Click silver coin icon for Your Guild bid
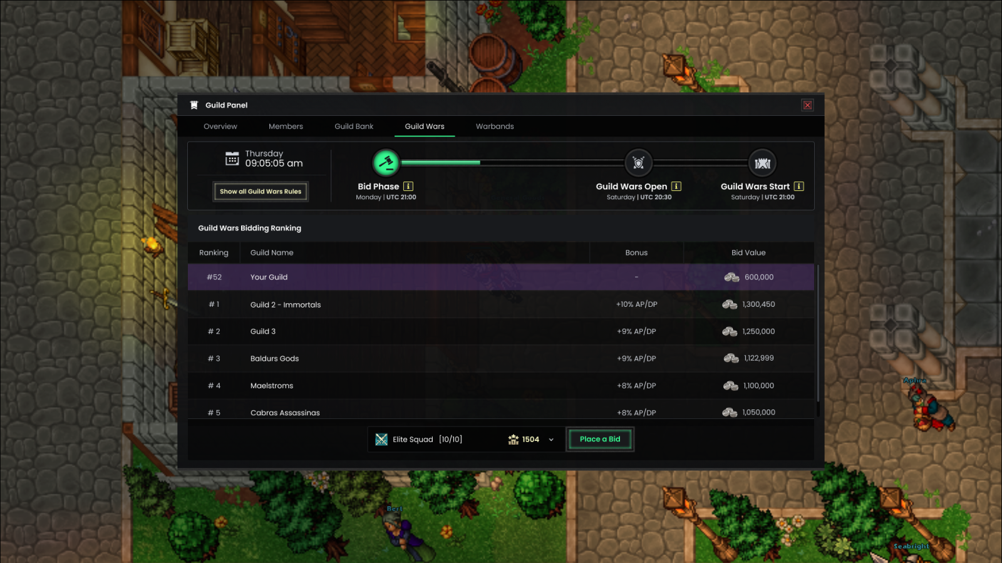This screenshot has height=563, width=1002. tap(731, 277)
